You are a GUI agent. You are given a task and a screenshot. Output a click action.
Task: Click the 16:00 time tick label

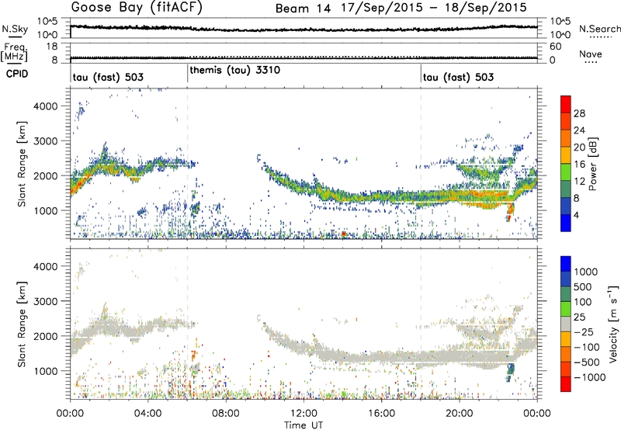[381, 414]
